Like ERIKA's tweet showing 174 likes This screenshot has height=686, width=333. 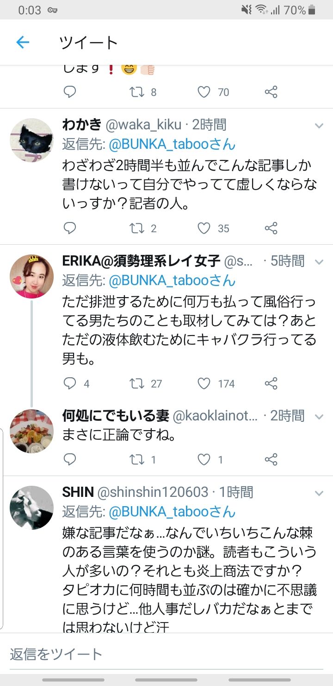(204, 383)
